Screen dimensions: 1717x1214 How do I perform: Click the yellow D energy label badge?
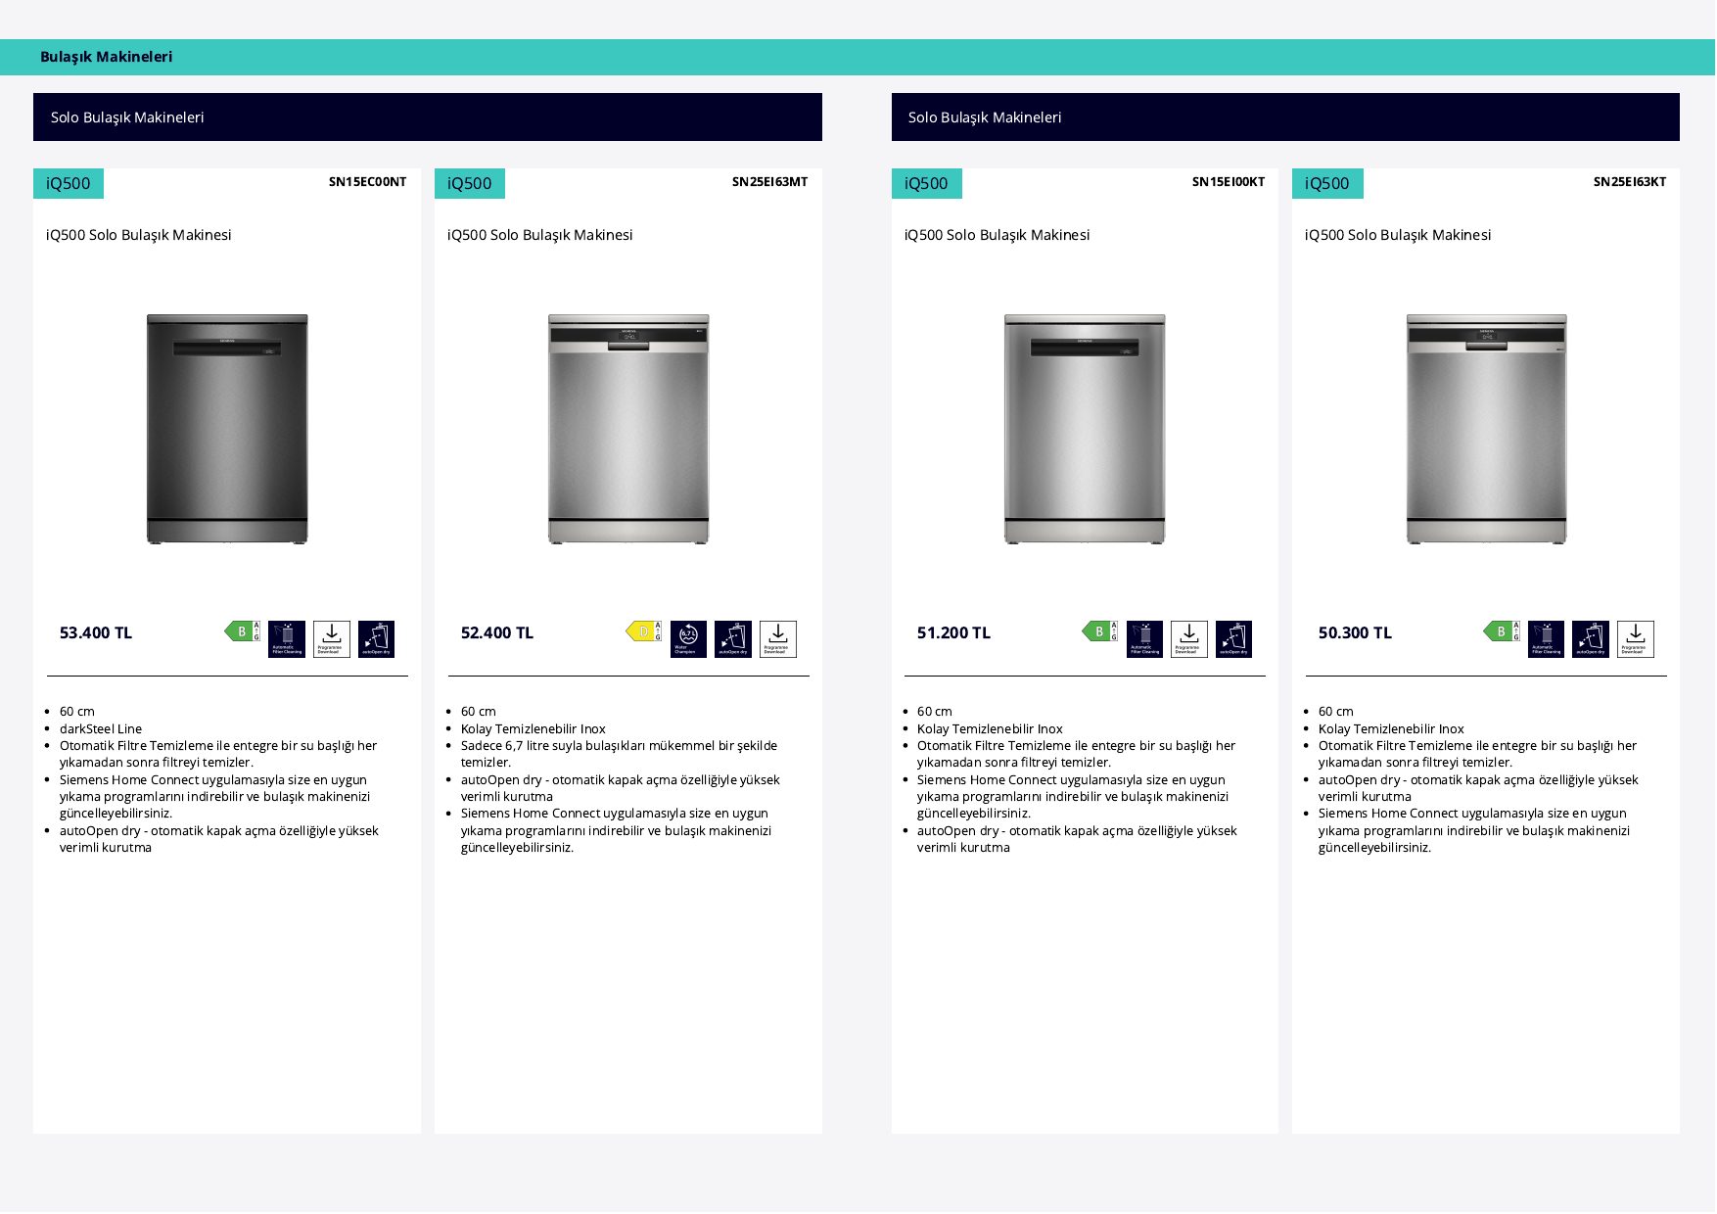pyautogui.click(x=644, y=631)
